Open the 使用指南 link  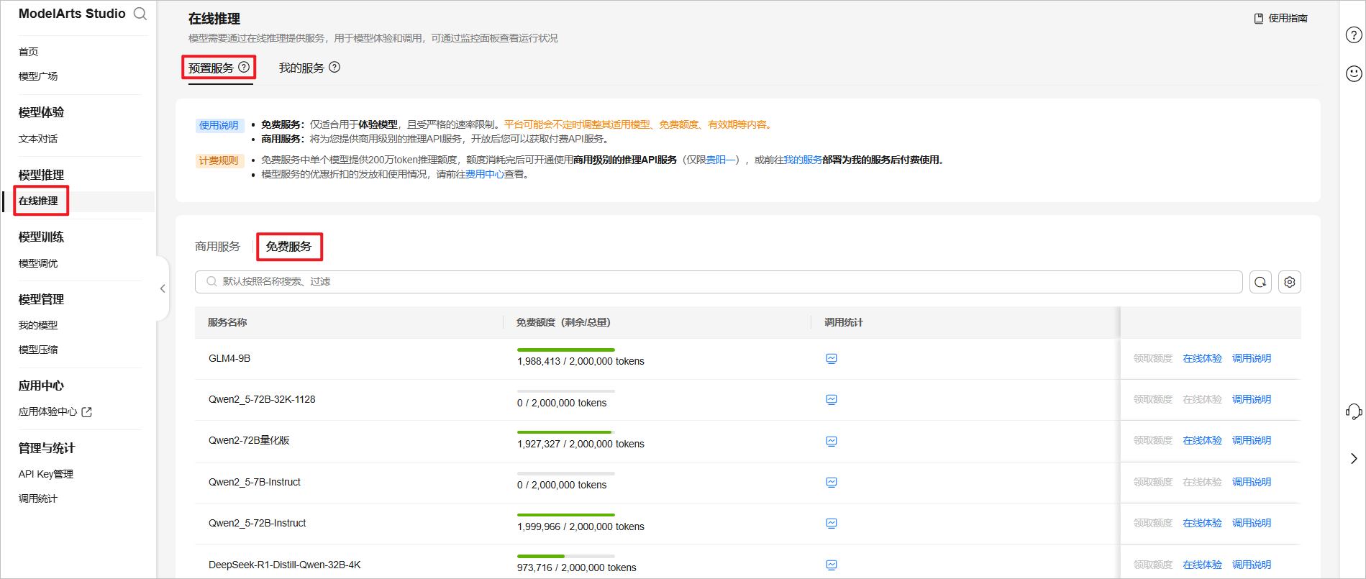pyautogui.click(x=1281, y=19)
